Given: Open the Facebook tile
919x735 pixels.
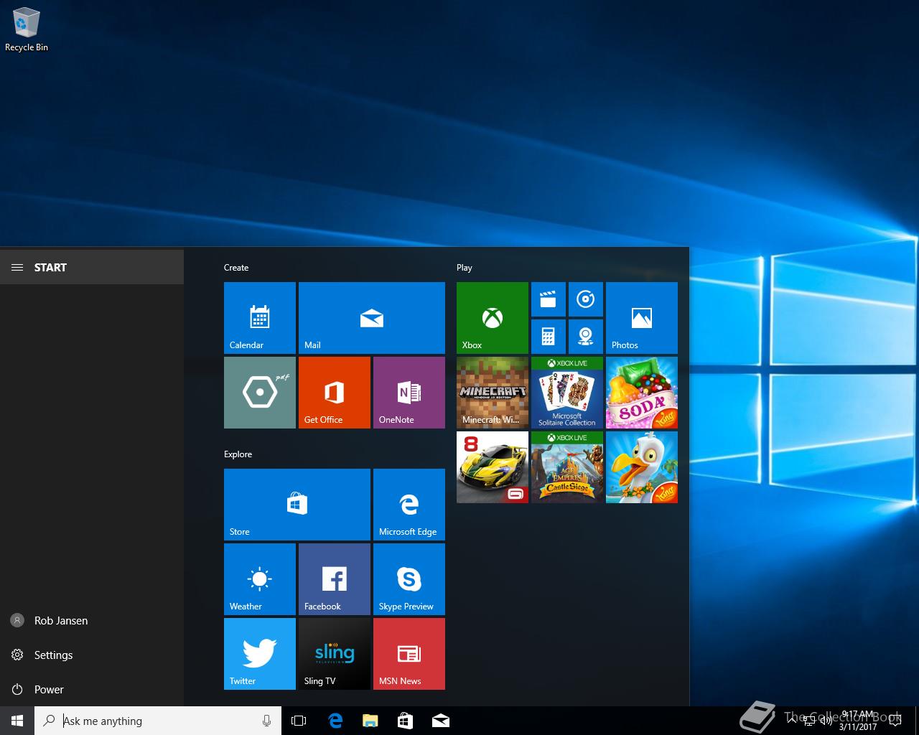Looking at the screenshot, I should pyautogui.click(x=335, y=579).
